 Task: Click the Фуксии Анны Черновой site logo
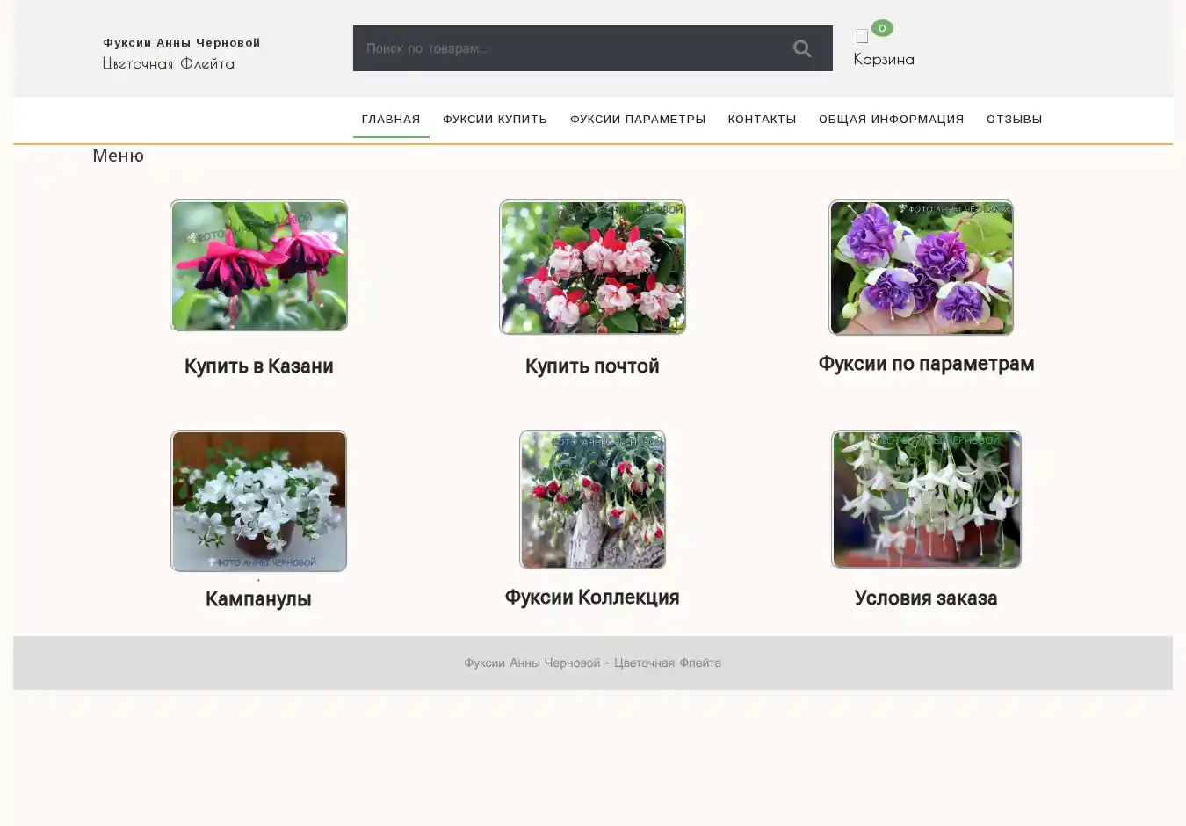(x=181, y=43)
